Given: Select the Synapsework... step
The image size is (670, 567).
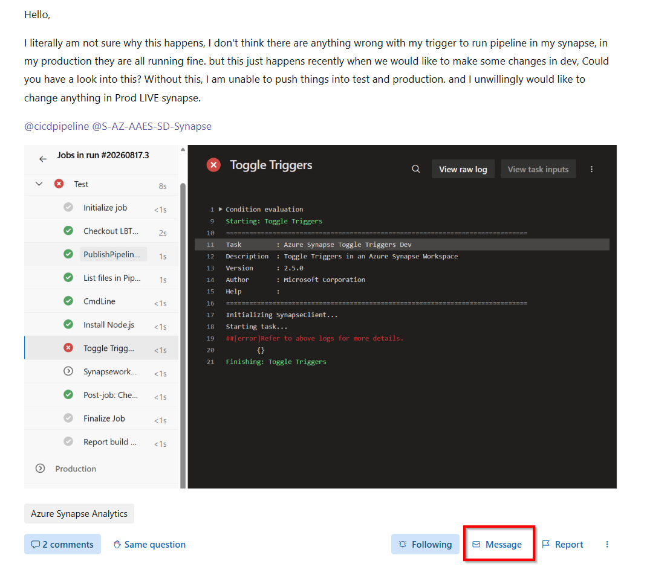Looking at the screenshot, I should tap(101, 372).
